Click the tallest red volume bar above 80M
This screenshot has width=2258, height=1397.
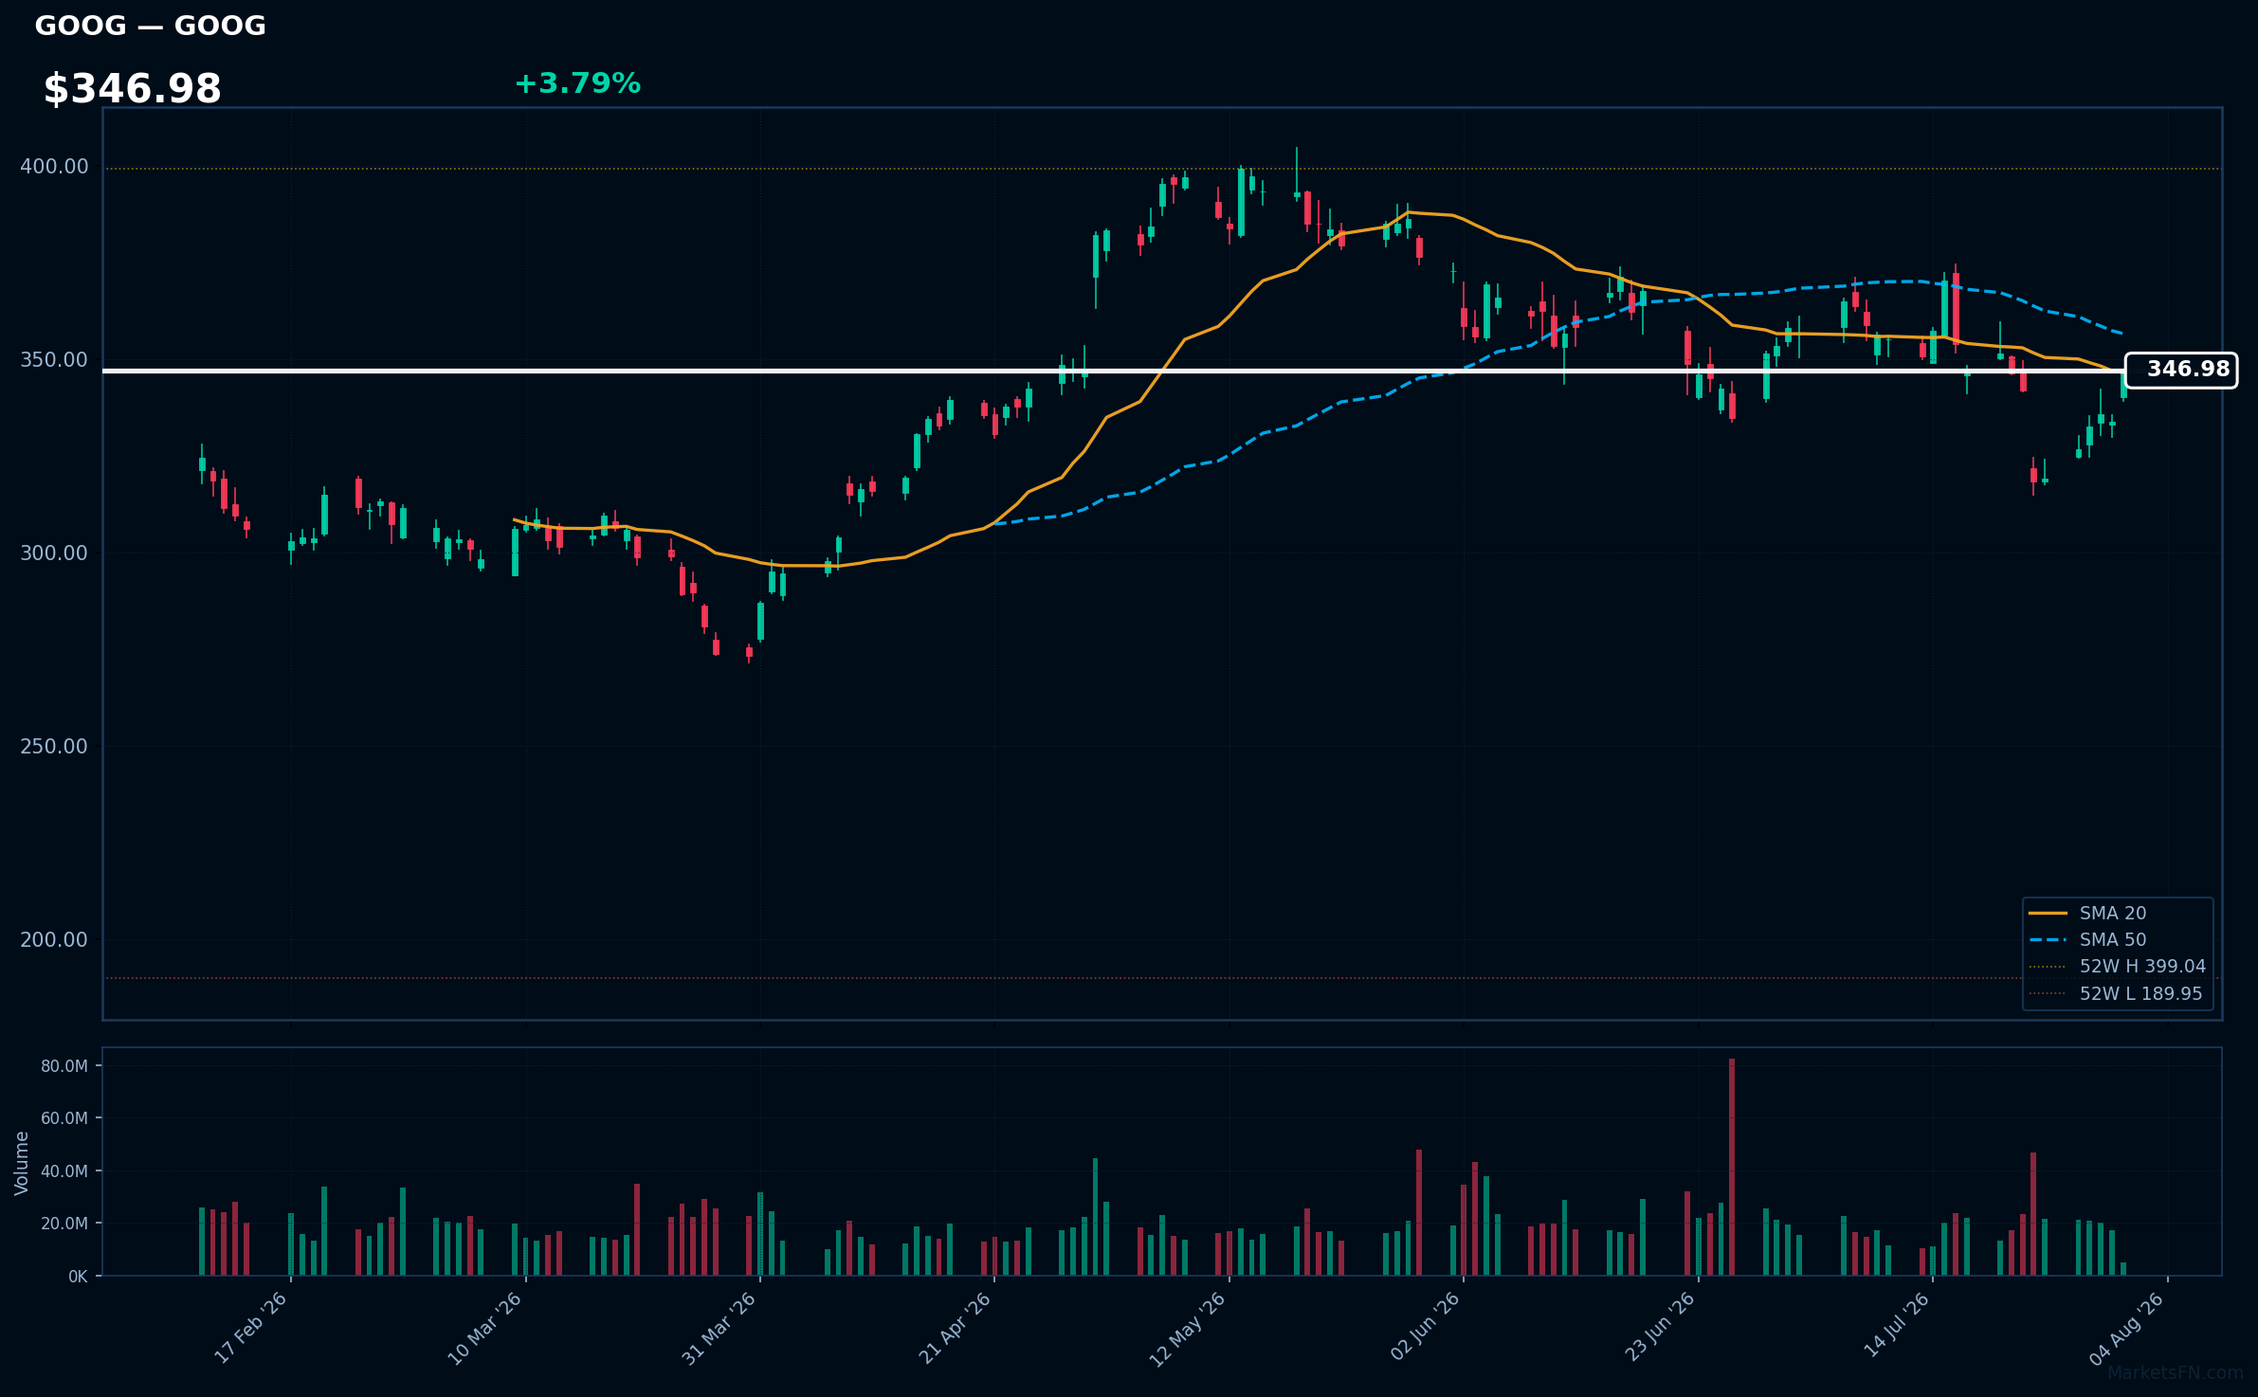pos(1732,1168)
